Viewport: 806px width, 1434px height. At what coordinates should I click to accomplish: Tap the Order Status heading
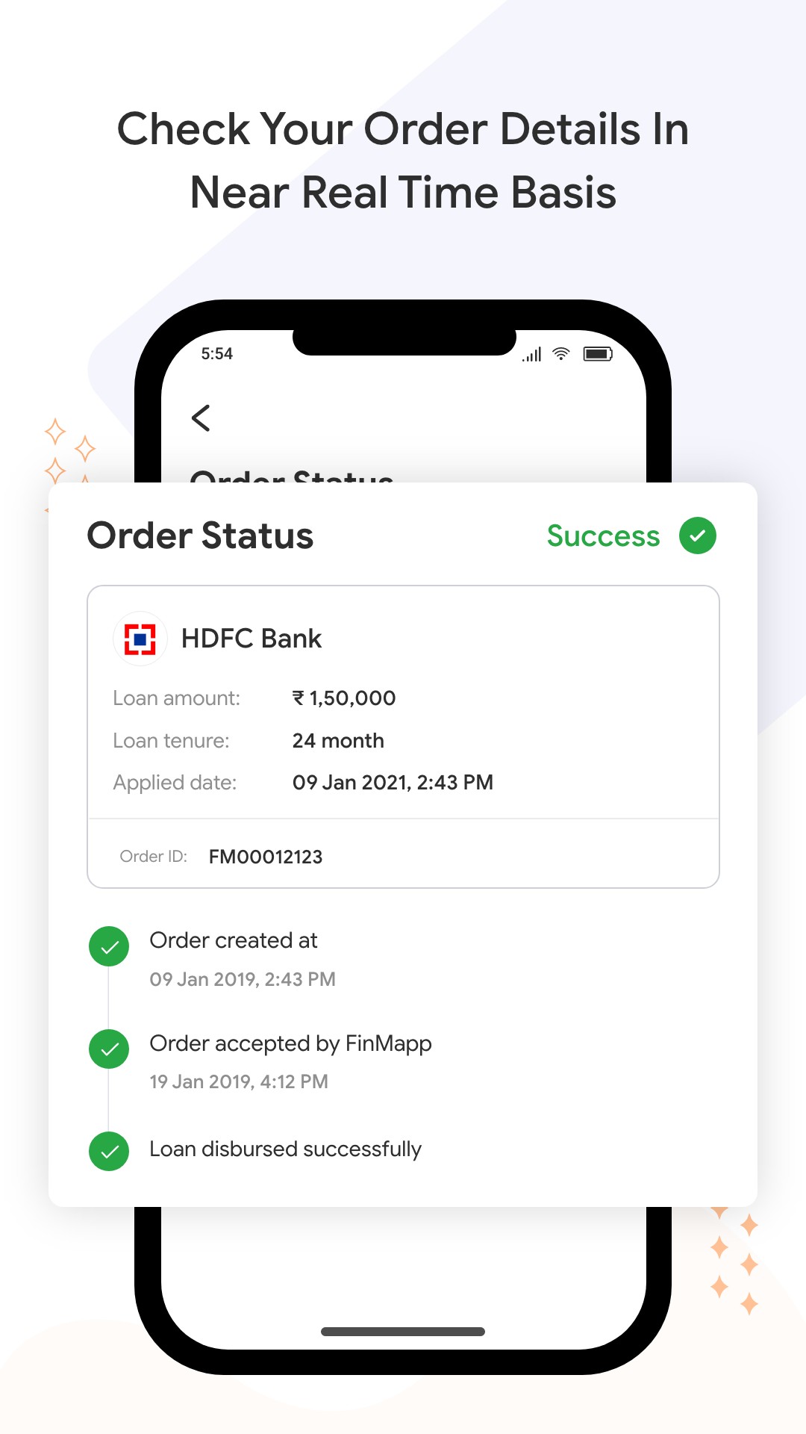[x=200, y=536]
